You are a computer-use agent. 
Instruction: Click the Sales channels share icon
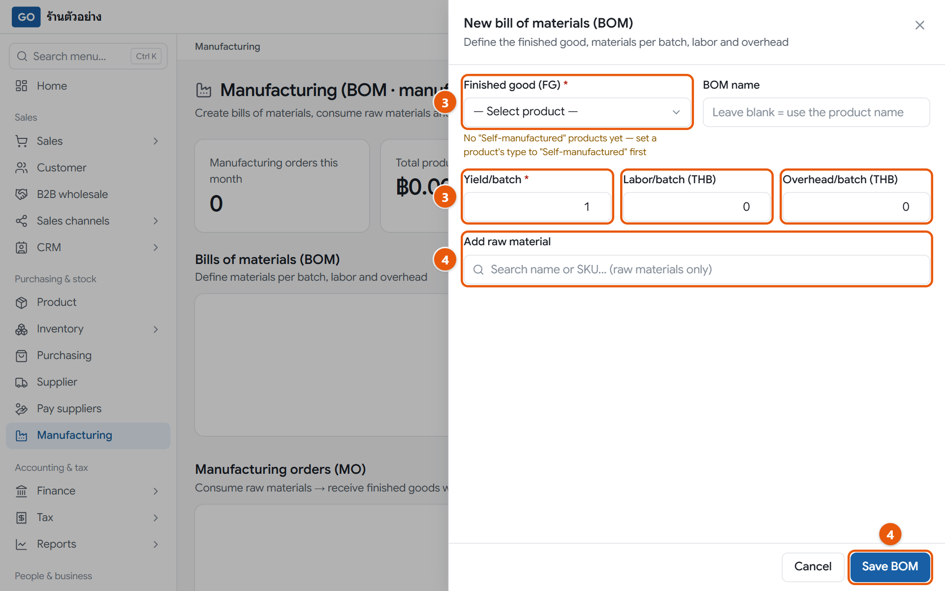point(21,221)
